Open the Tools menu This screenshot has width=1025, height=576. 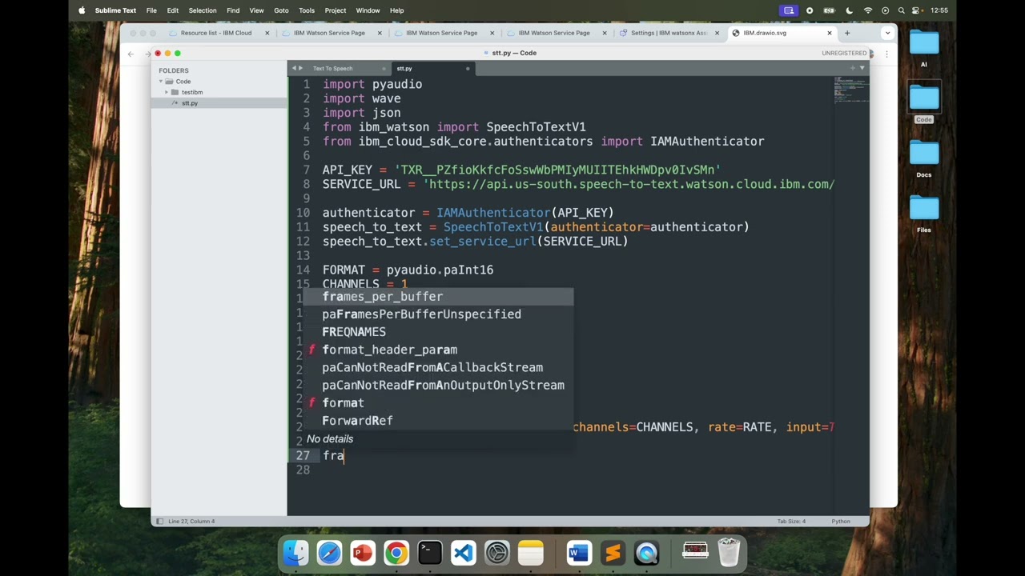pos(307,10)
